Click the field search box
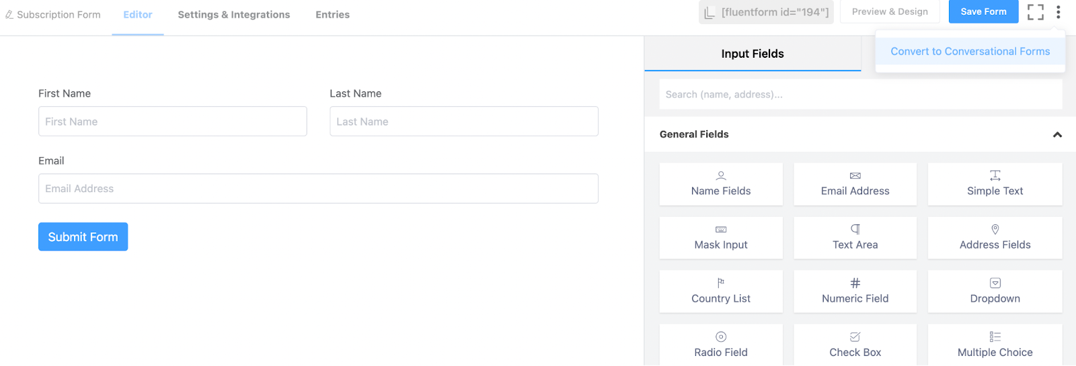1076x366 pixels. click(x=860, y=95)
